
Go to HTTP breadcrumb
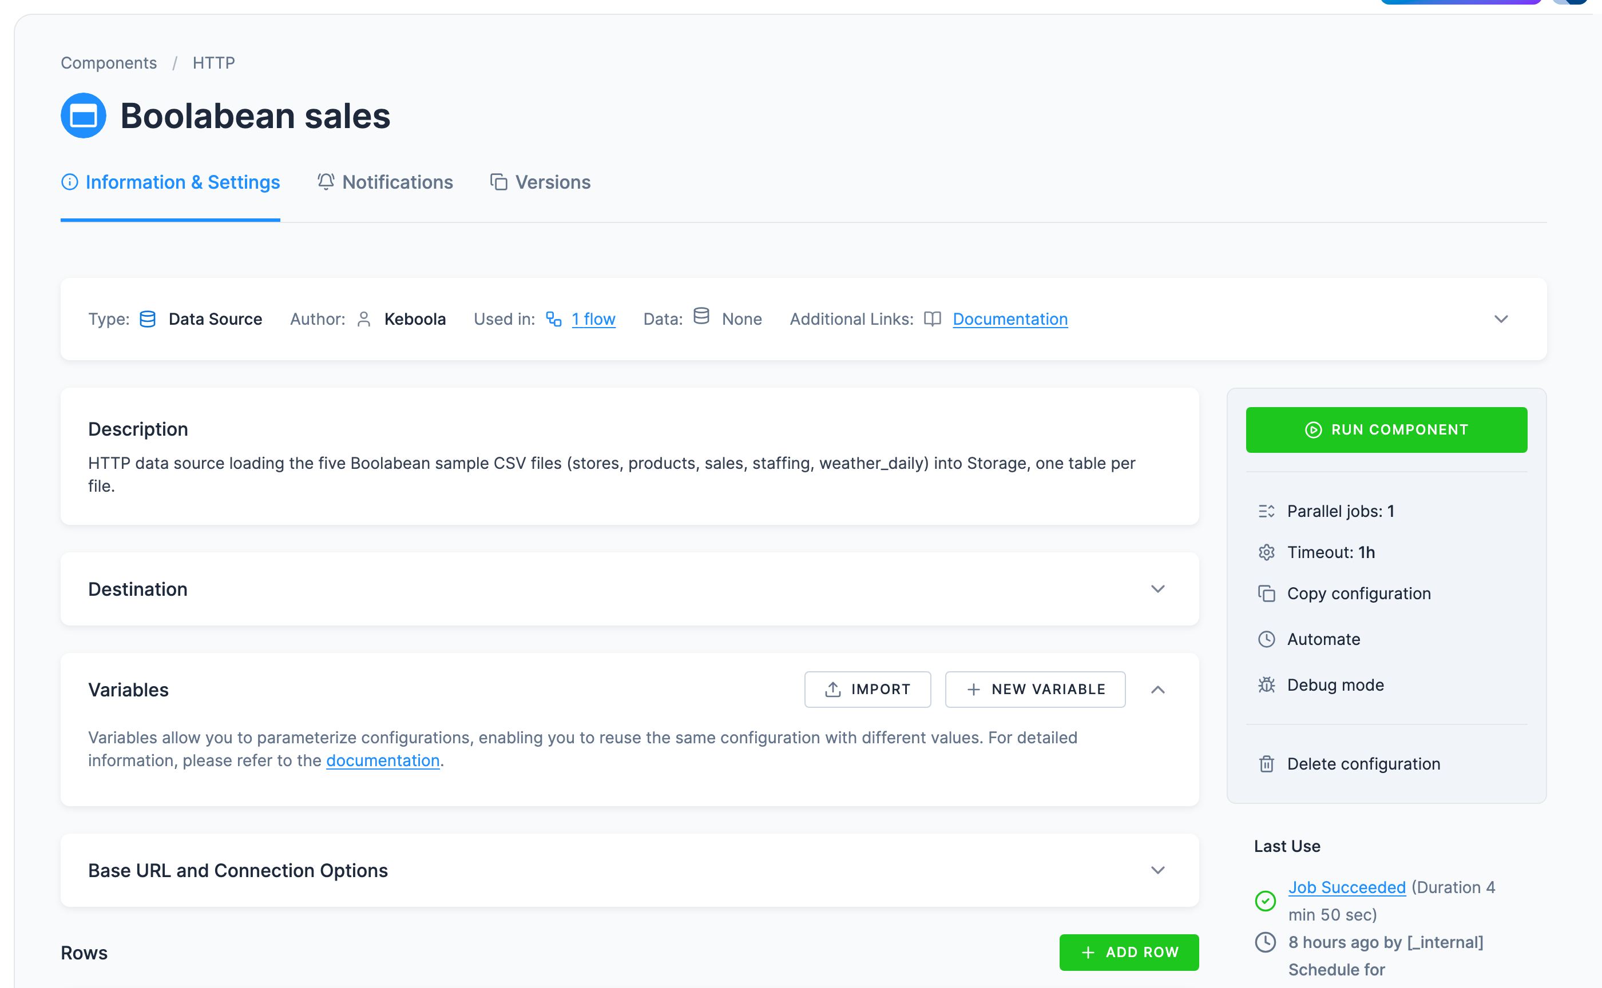(214, 63)
